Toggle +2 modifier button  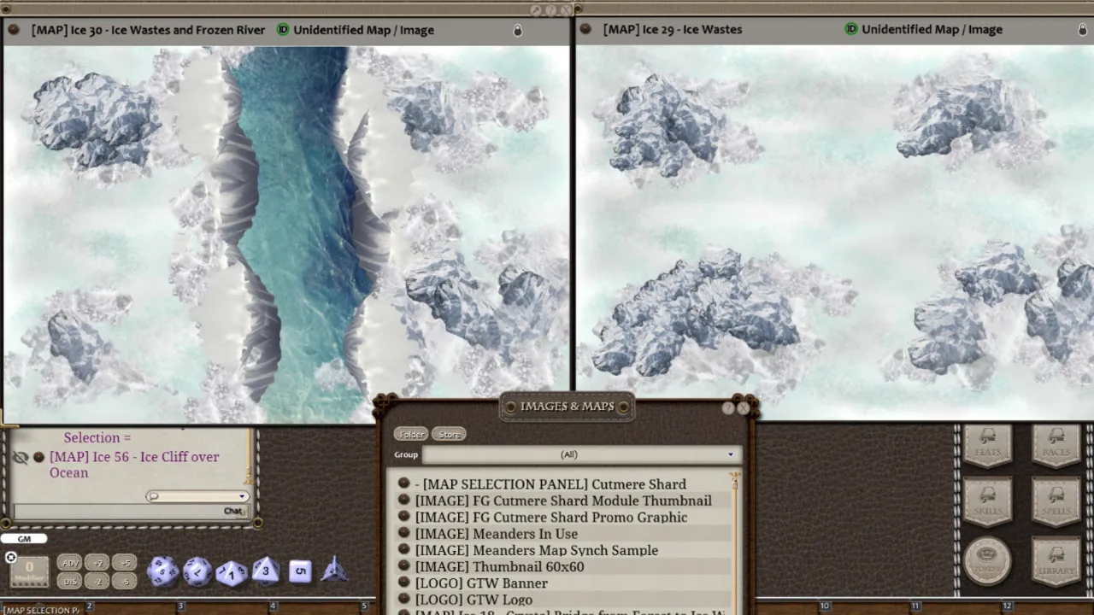click(97, 563)
